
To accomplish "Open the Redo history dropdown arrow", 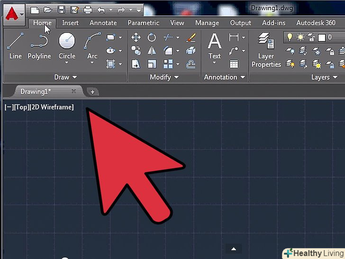I will pos(131,10).
